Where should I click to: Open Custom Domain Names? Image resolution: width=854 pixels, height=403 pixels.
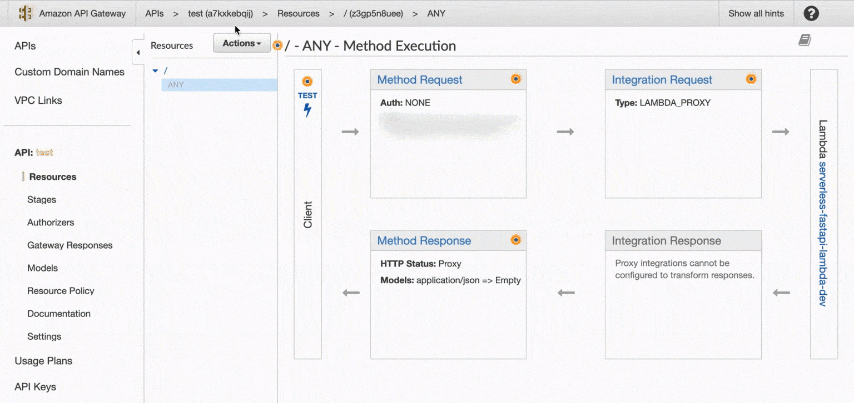(x=69, y=72)
